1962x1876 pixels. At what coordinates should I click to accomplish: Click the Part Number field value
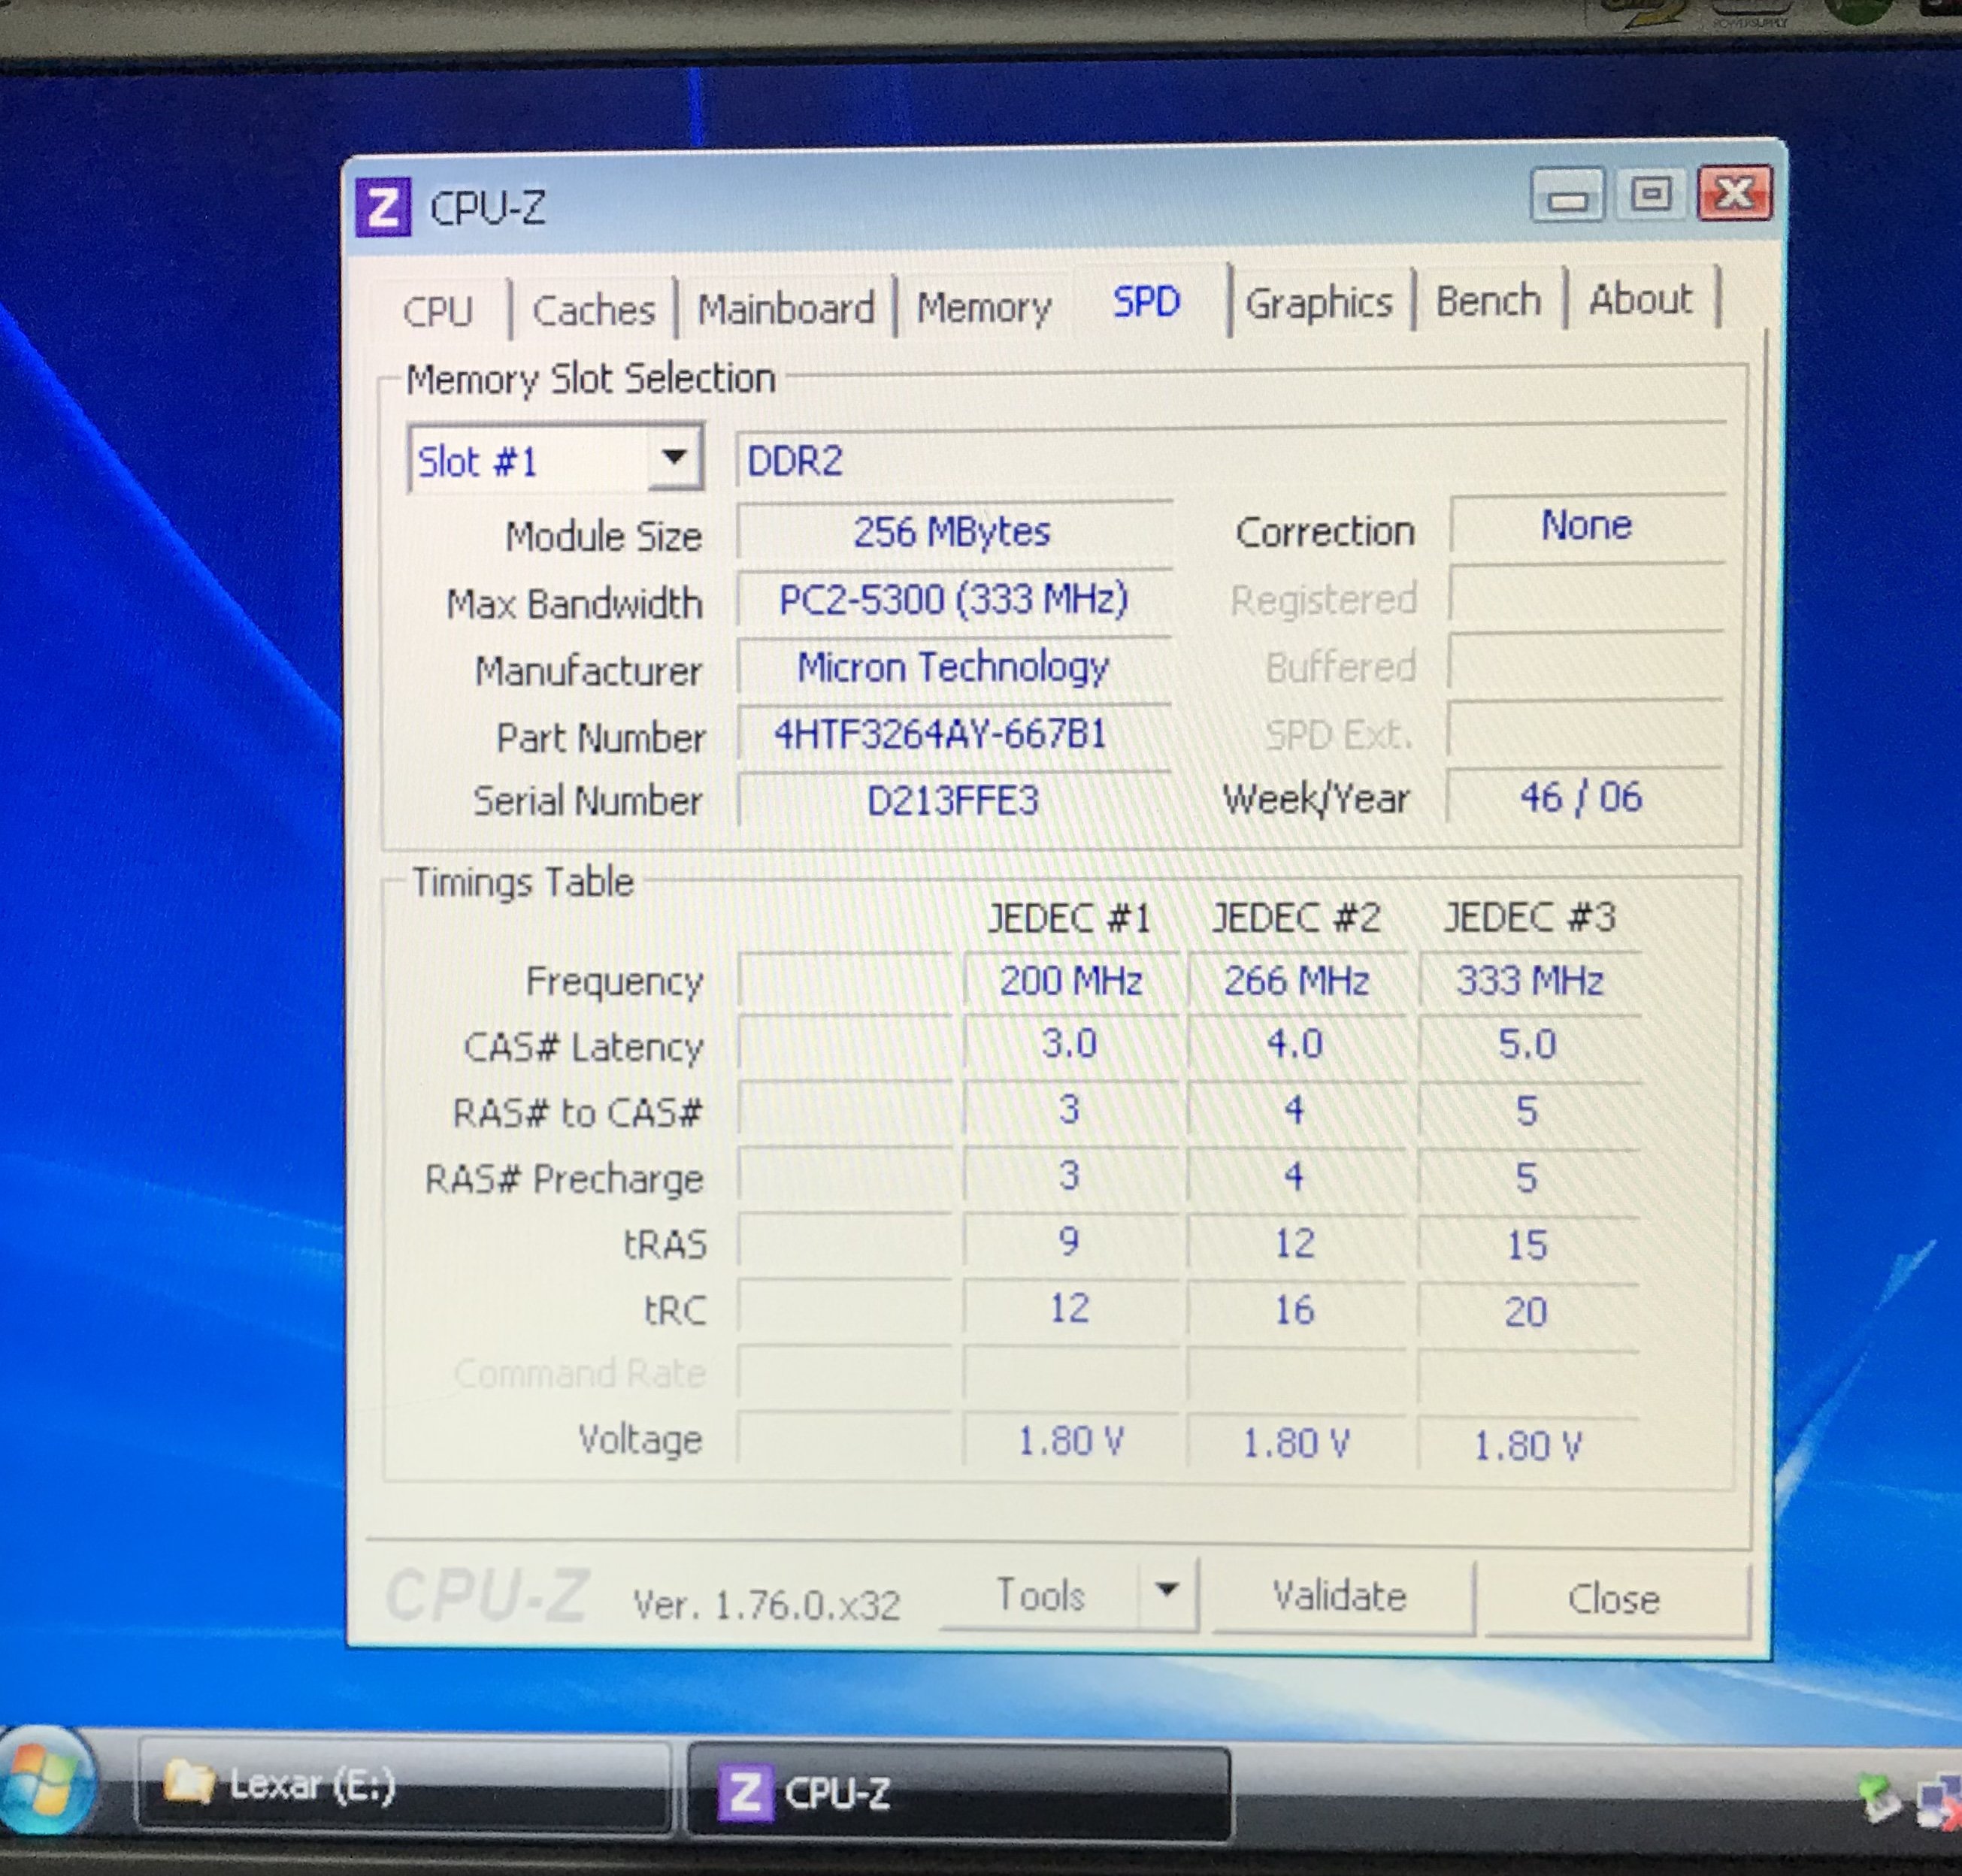coord(940,735)
